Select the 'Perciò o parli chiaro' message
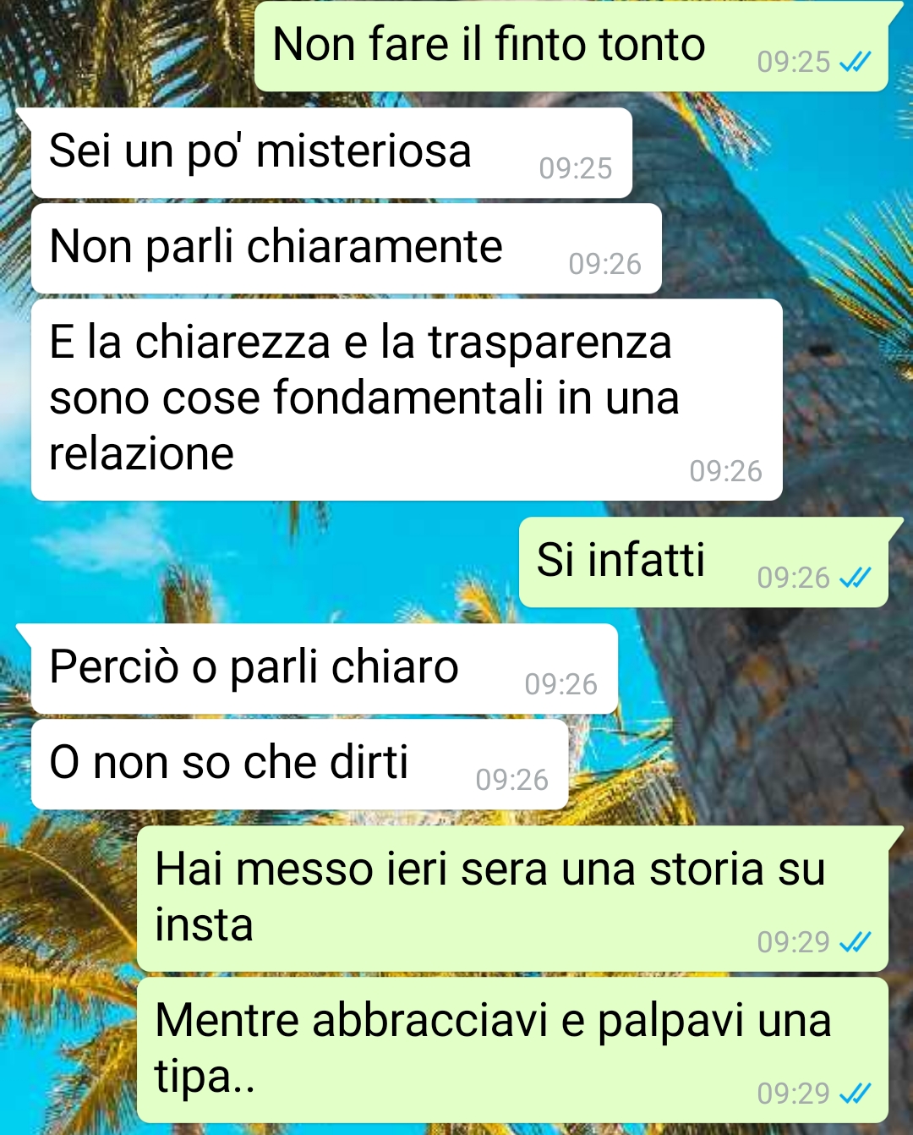 click(325, 669)
